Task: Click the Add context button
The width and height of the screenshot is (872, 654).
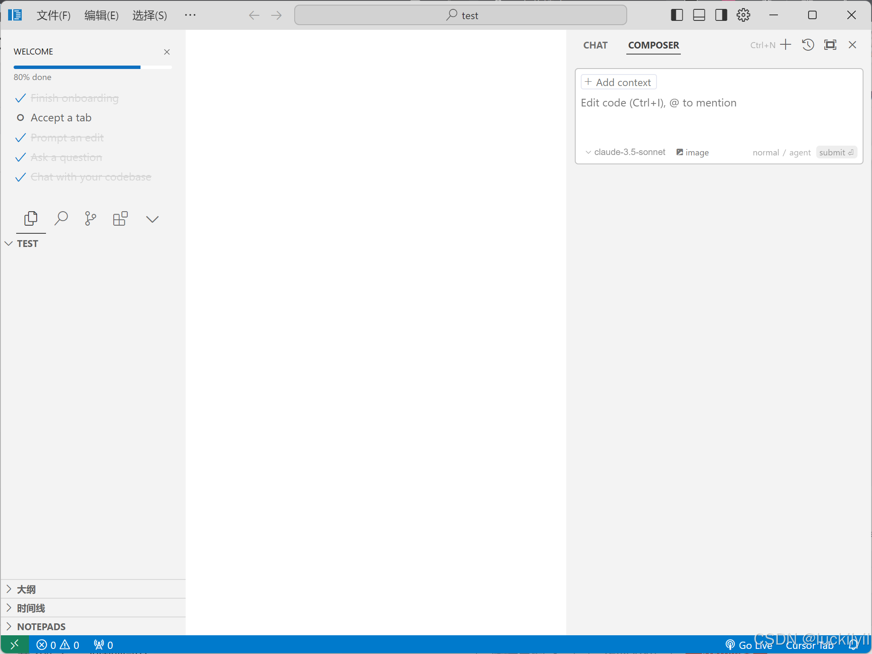Action: point(619,82)
